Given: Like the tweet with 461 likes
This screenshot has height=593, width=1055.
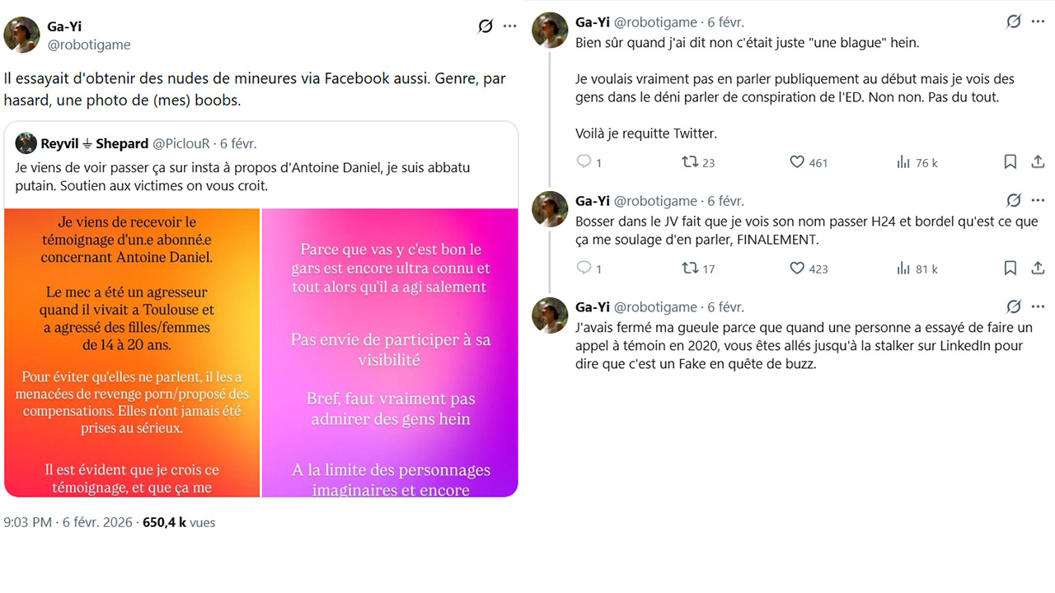Looking at the screenshot, I should (x=797, y=162).
